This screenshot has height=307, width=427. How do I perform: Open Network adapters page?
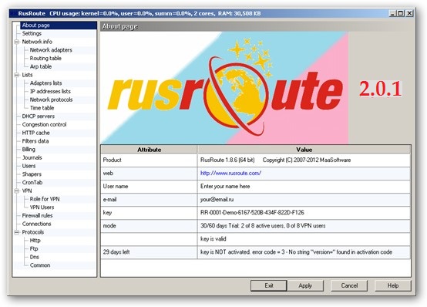51,50
